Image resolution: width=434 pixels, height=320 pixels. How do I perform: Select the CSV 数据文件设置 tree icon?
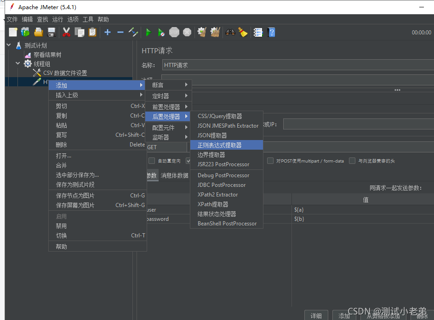click(x=37, y=73)
